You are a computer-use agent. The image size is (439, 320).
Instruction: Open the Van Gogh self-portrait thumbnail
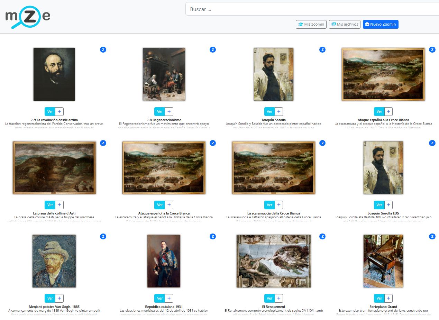[x=54, y=261]
